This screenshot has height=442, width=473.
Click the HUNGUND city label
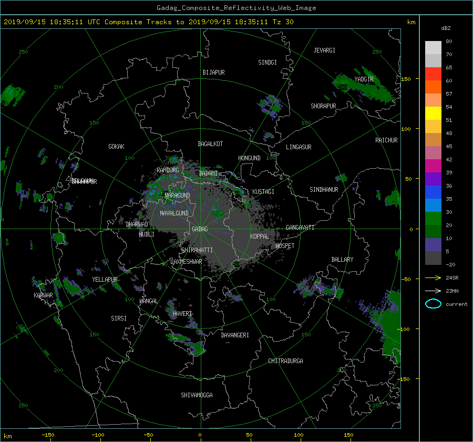pyautogui.click(x=249, y=158)
